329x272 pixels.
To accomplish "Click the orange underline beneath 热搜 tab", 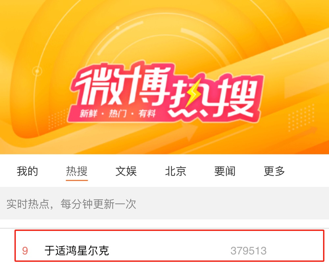I will tap(77, 180).
